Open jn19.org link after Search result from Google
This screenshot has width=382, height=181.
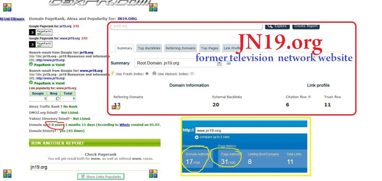pos(87,52)
